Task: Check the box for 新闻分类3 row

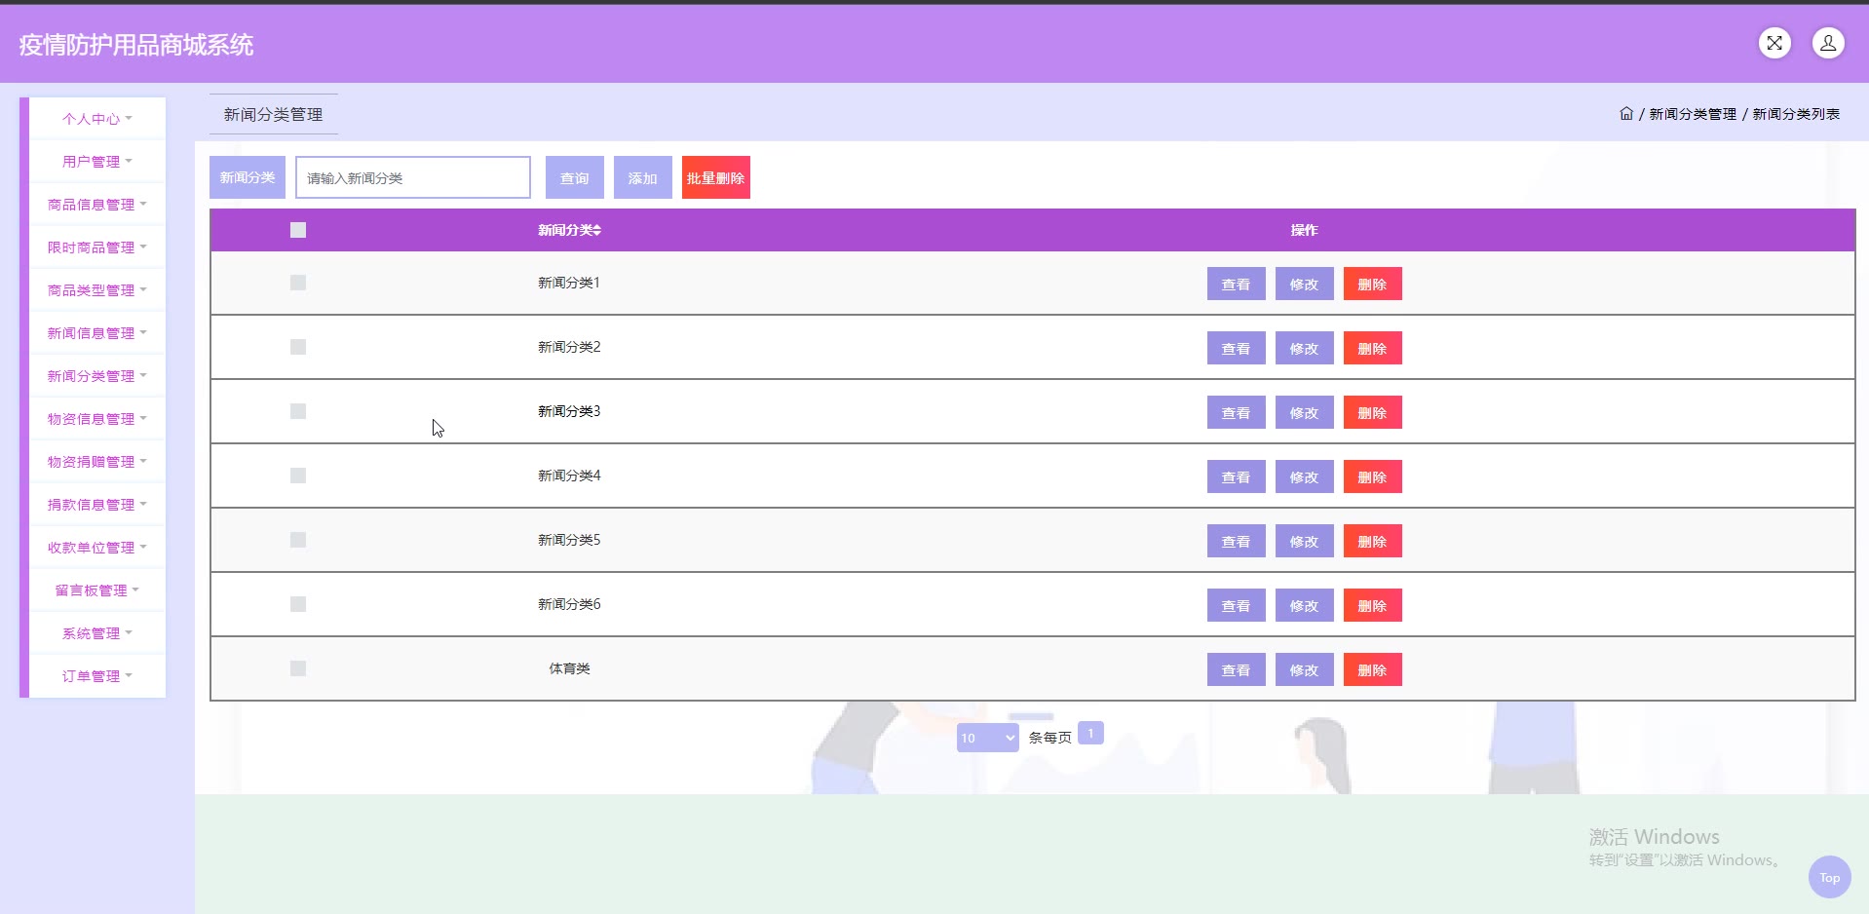Action: pyautogui.click(x=298, y=411)
